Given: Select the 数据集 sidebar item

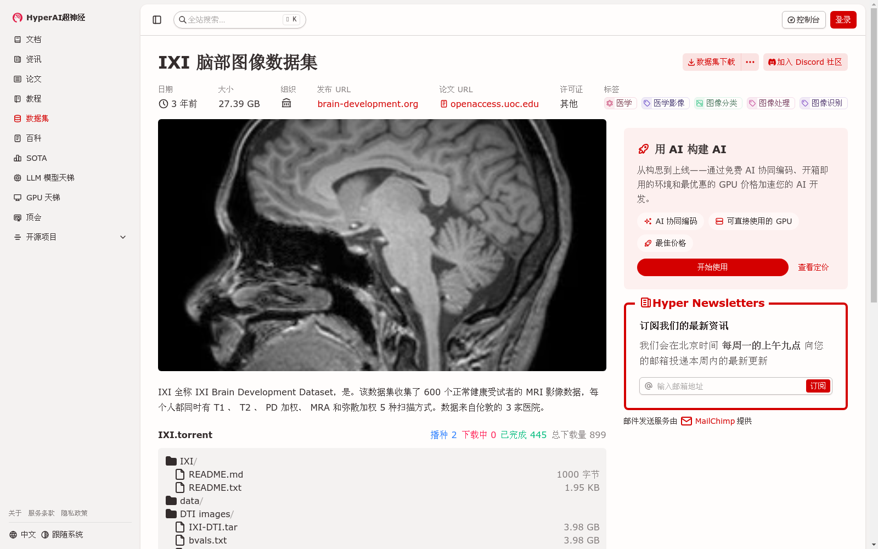Looking at the screenshot, I should (70, 119).
